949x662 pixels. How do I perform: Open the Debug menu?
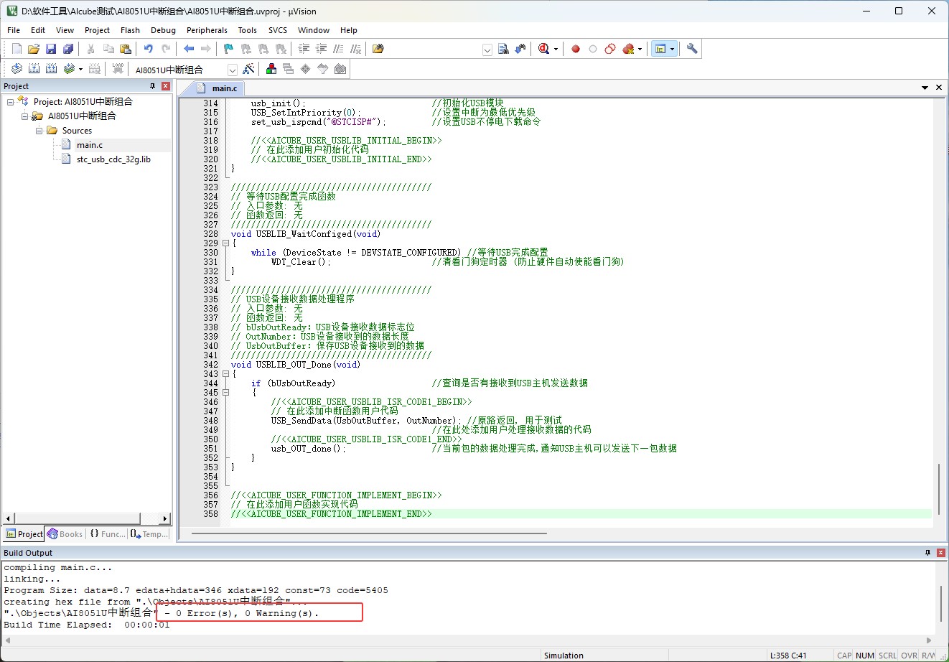[x=163, y=30]
